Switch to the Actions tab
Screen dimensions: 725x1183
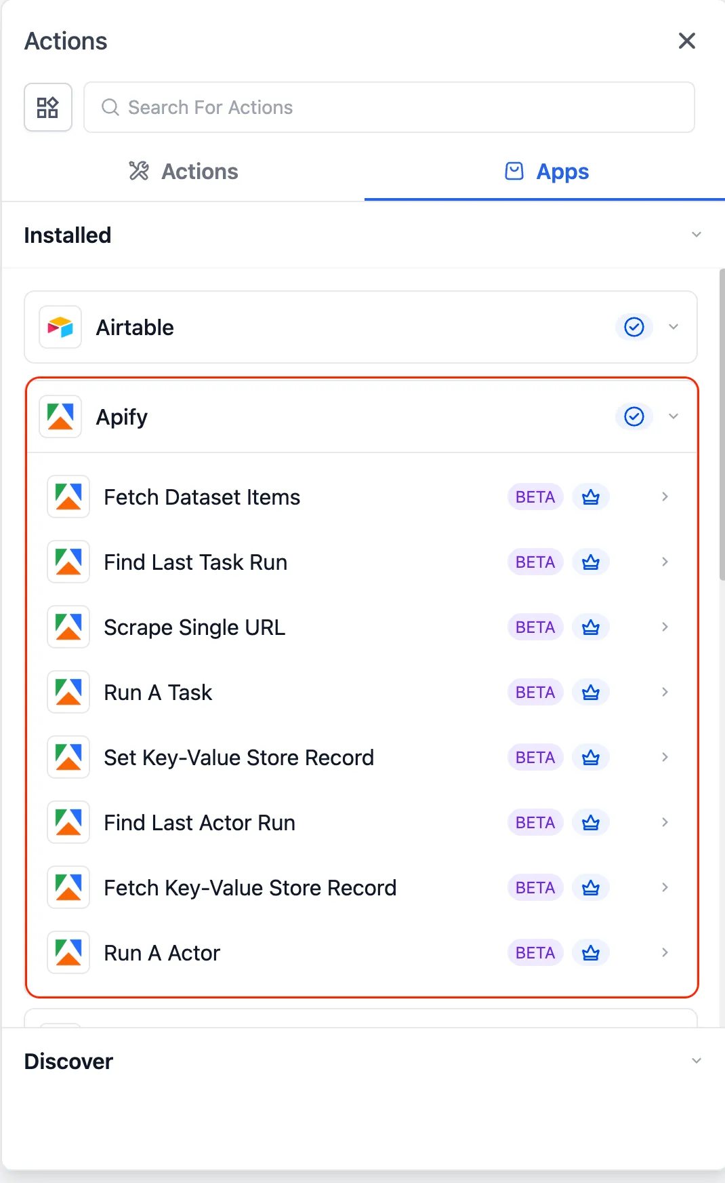point(184,172)
